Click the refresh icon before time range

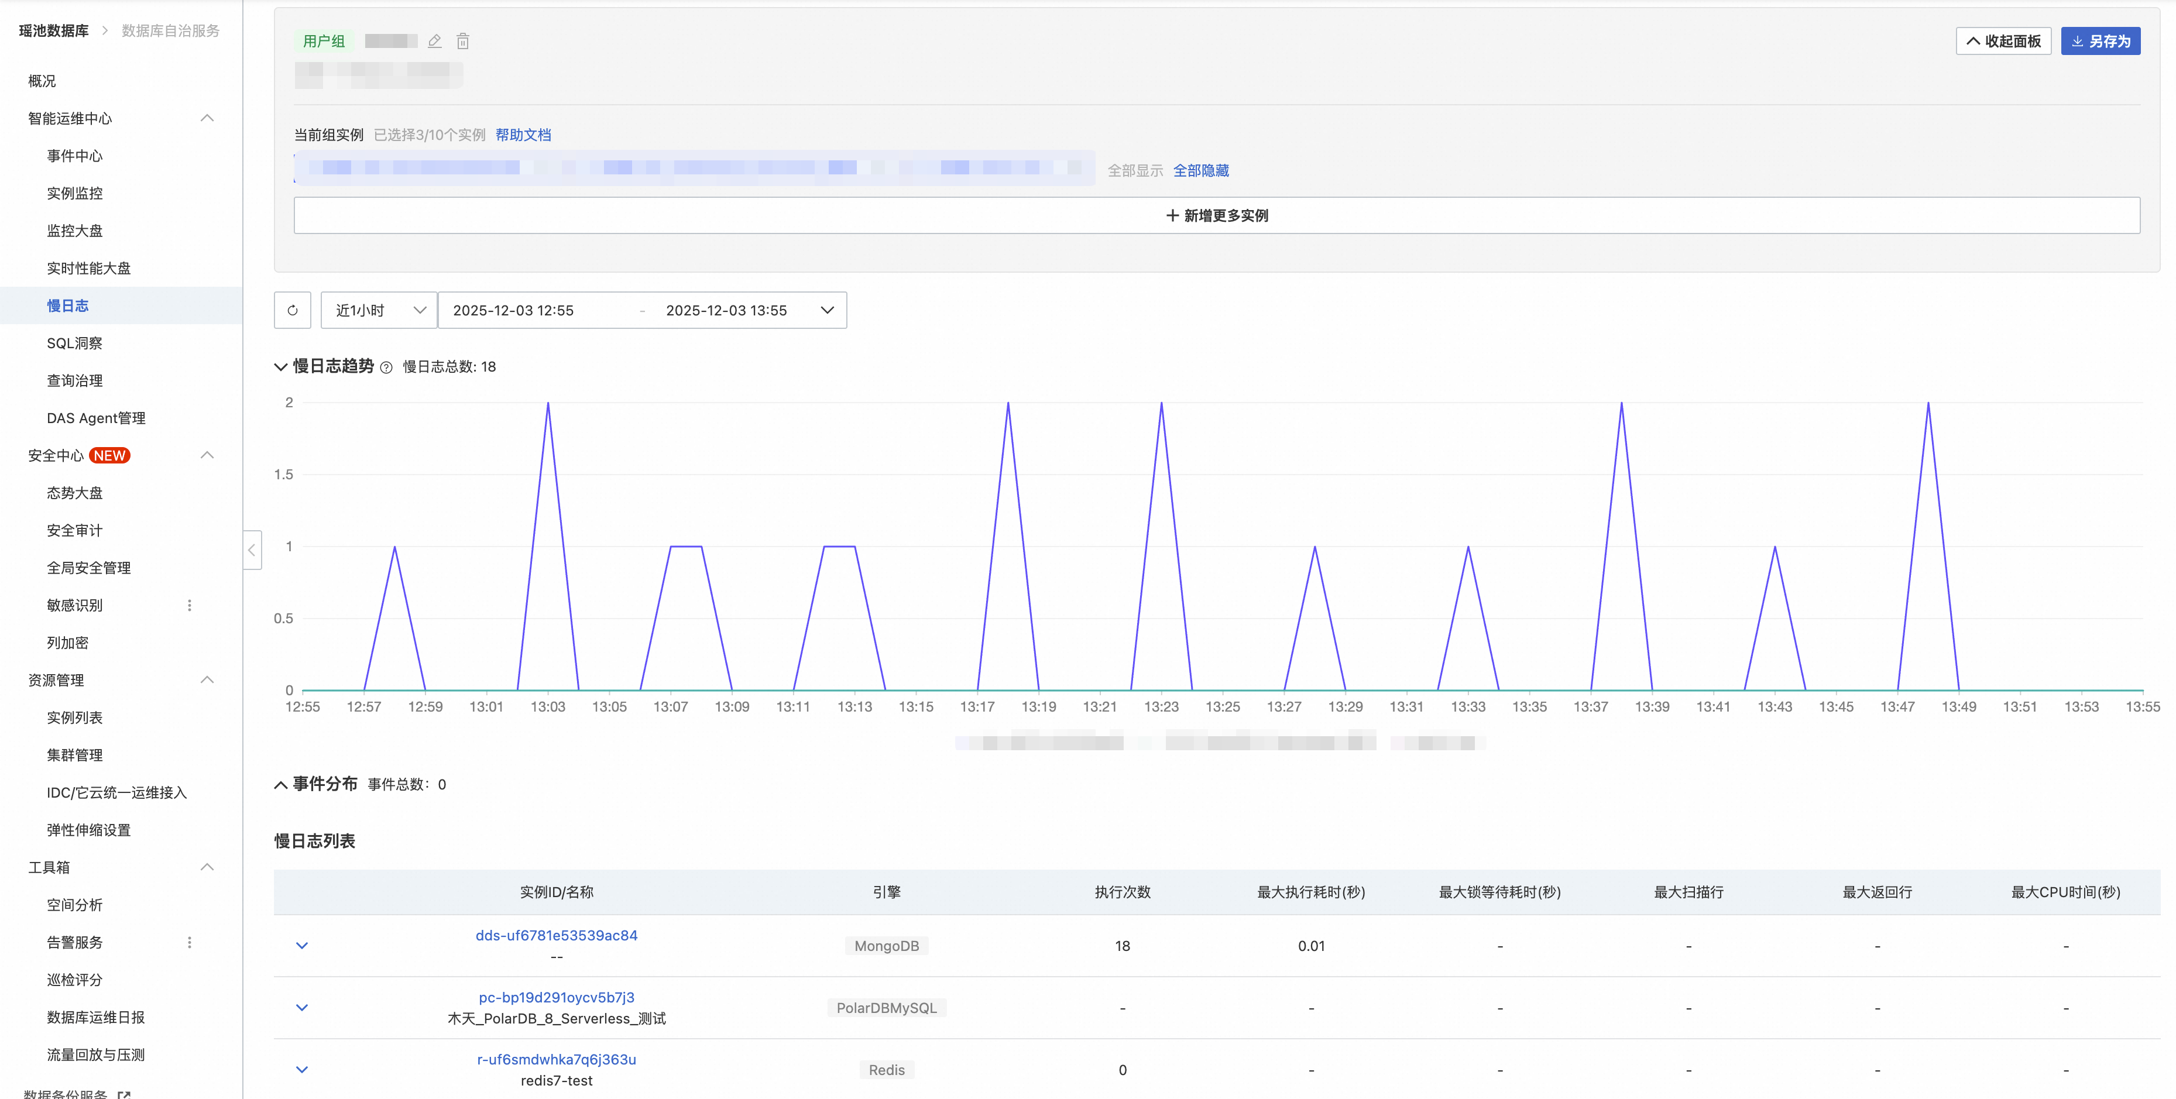292,310
